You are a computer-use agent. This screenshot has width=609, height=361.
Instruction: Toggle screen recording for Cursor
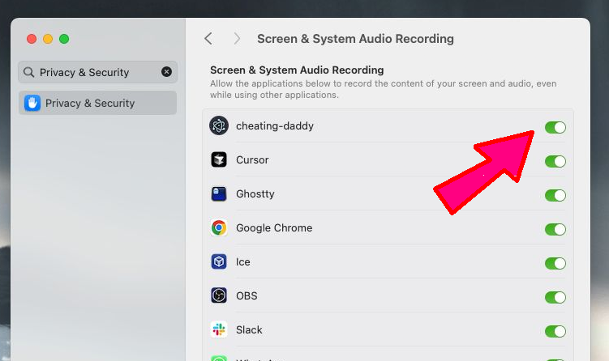(555, 161)
